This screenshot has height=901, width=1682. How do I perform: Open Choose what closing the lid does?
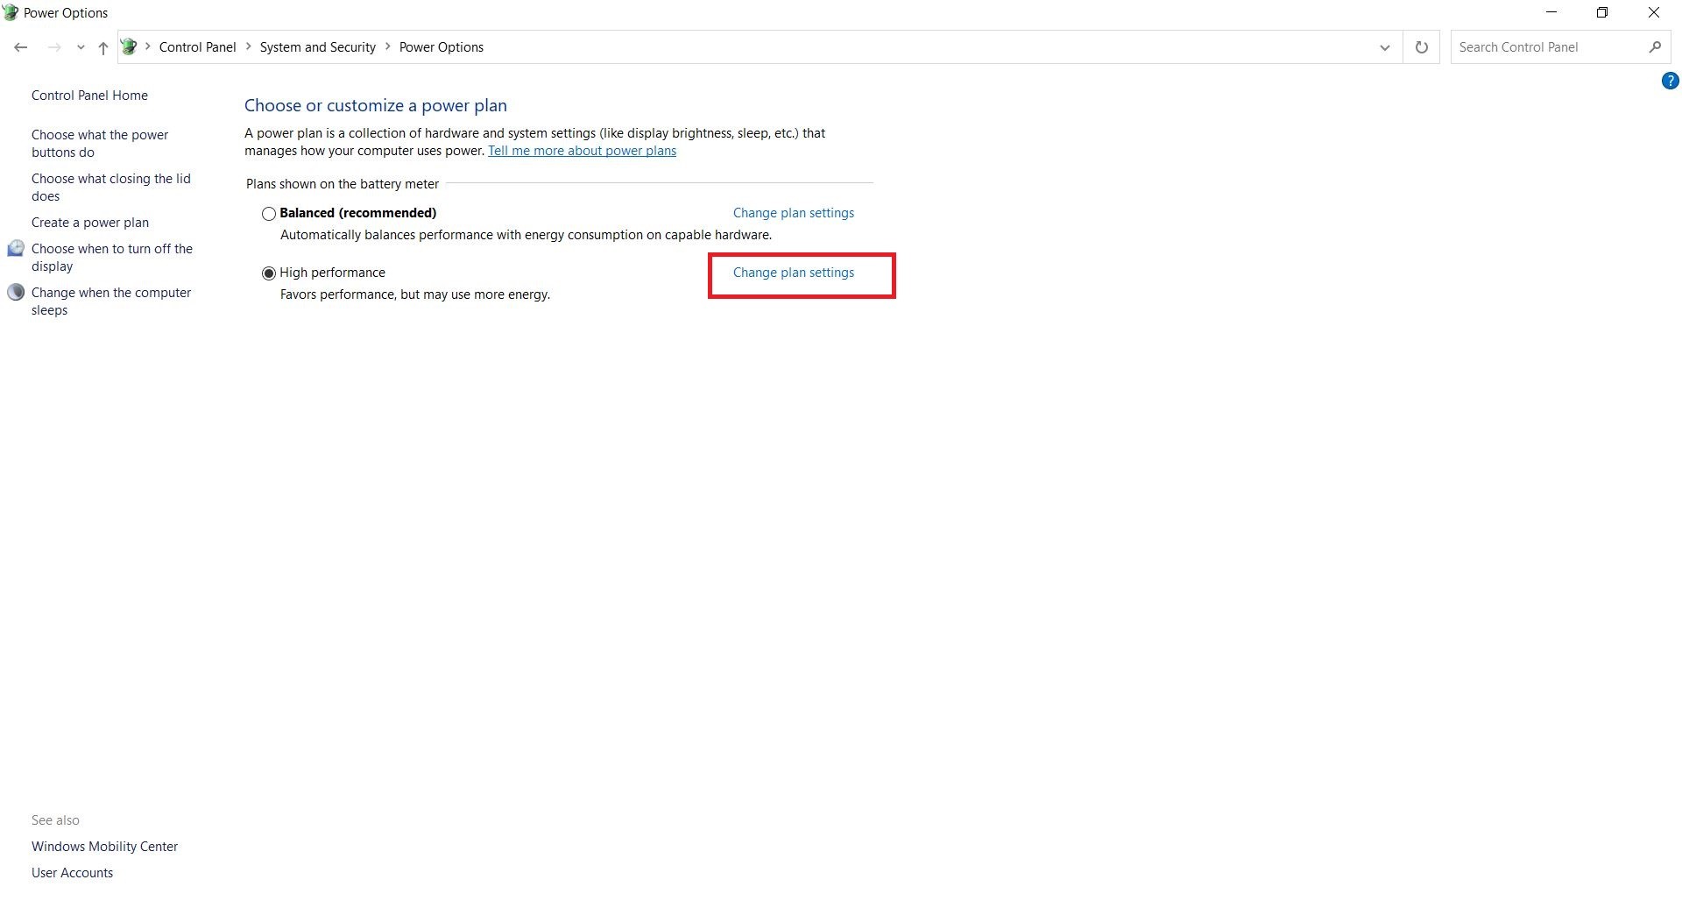coord(110,188)
